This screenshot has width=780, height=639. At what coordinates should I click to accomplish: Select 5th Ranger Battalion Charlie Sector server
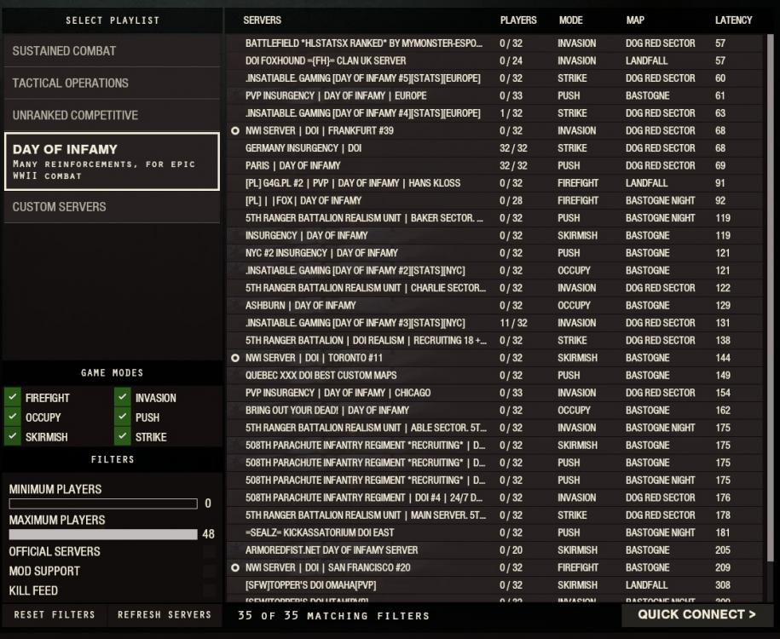click(495, 288)
